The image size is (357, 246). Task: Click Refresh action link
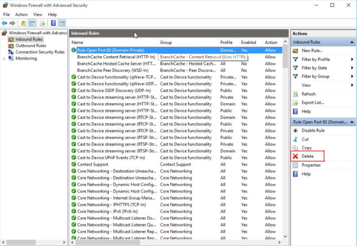click(x=309, y=94)
